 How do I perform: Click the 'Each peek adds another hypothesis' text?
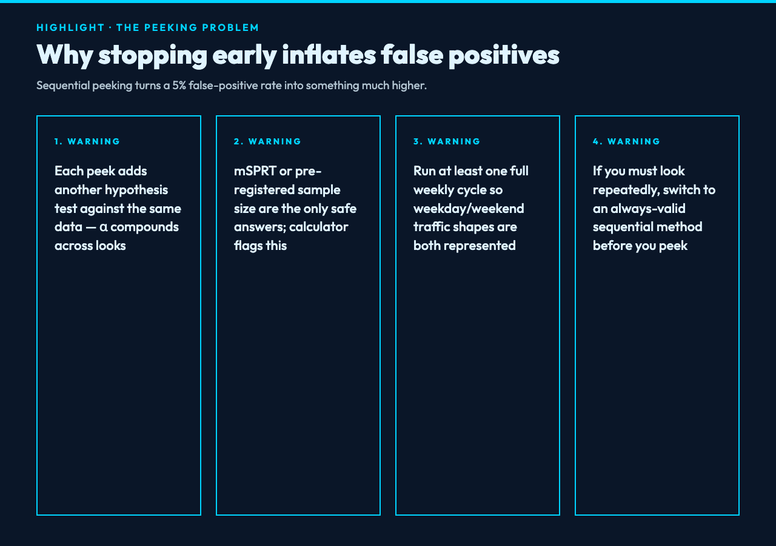coord(111,180)
